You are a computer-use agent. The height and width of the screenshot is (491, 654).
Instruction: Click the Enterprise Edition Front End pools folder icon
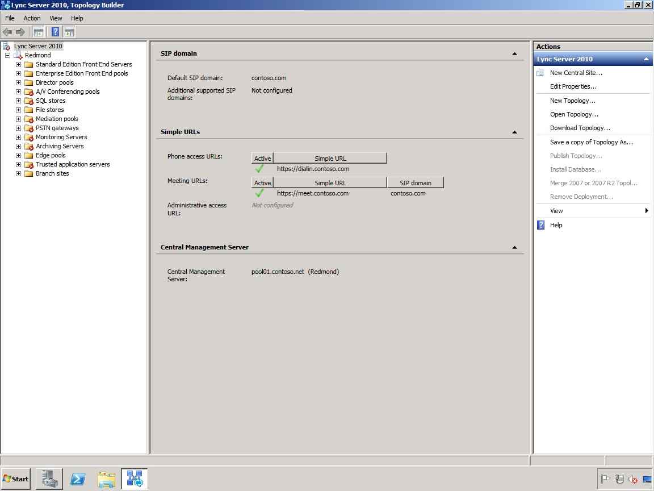click(29, 73)
